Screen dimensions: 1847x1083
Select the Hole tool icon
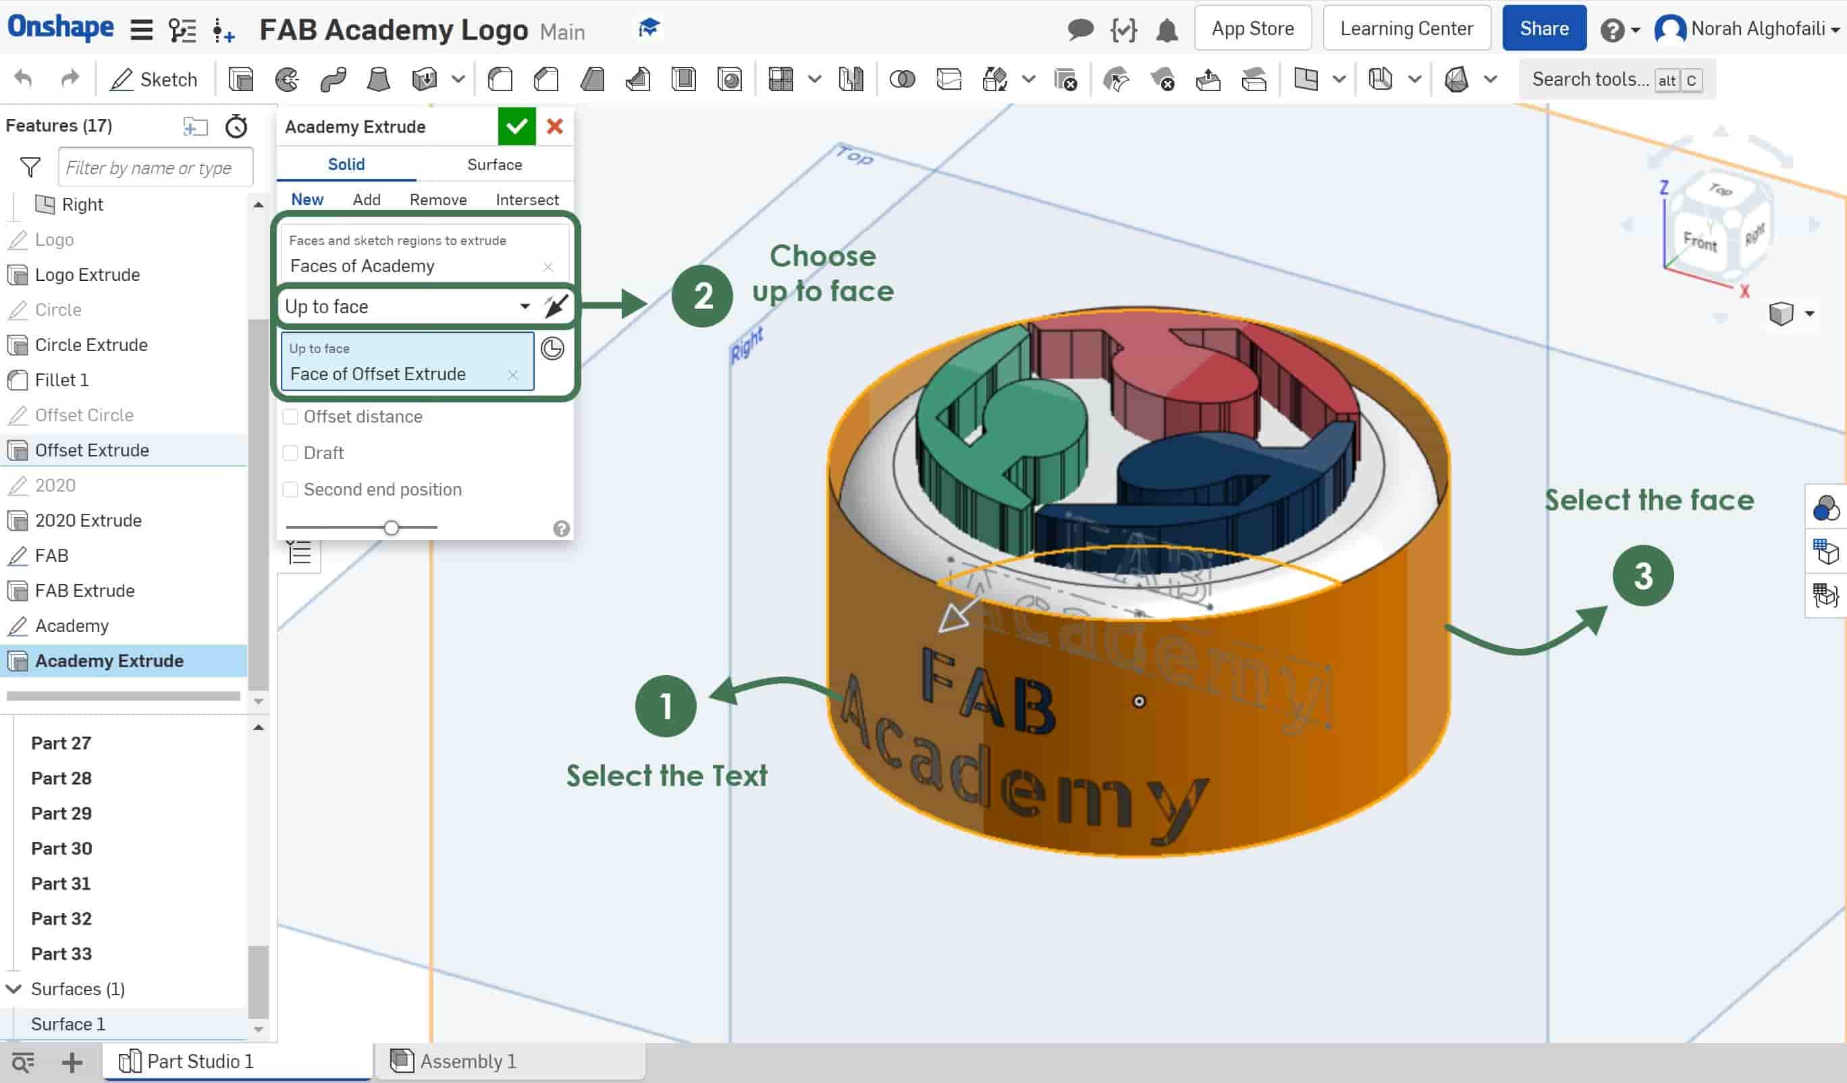click(729, 78)
